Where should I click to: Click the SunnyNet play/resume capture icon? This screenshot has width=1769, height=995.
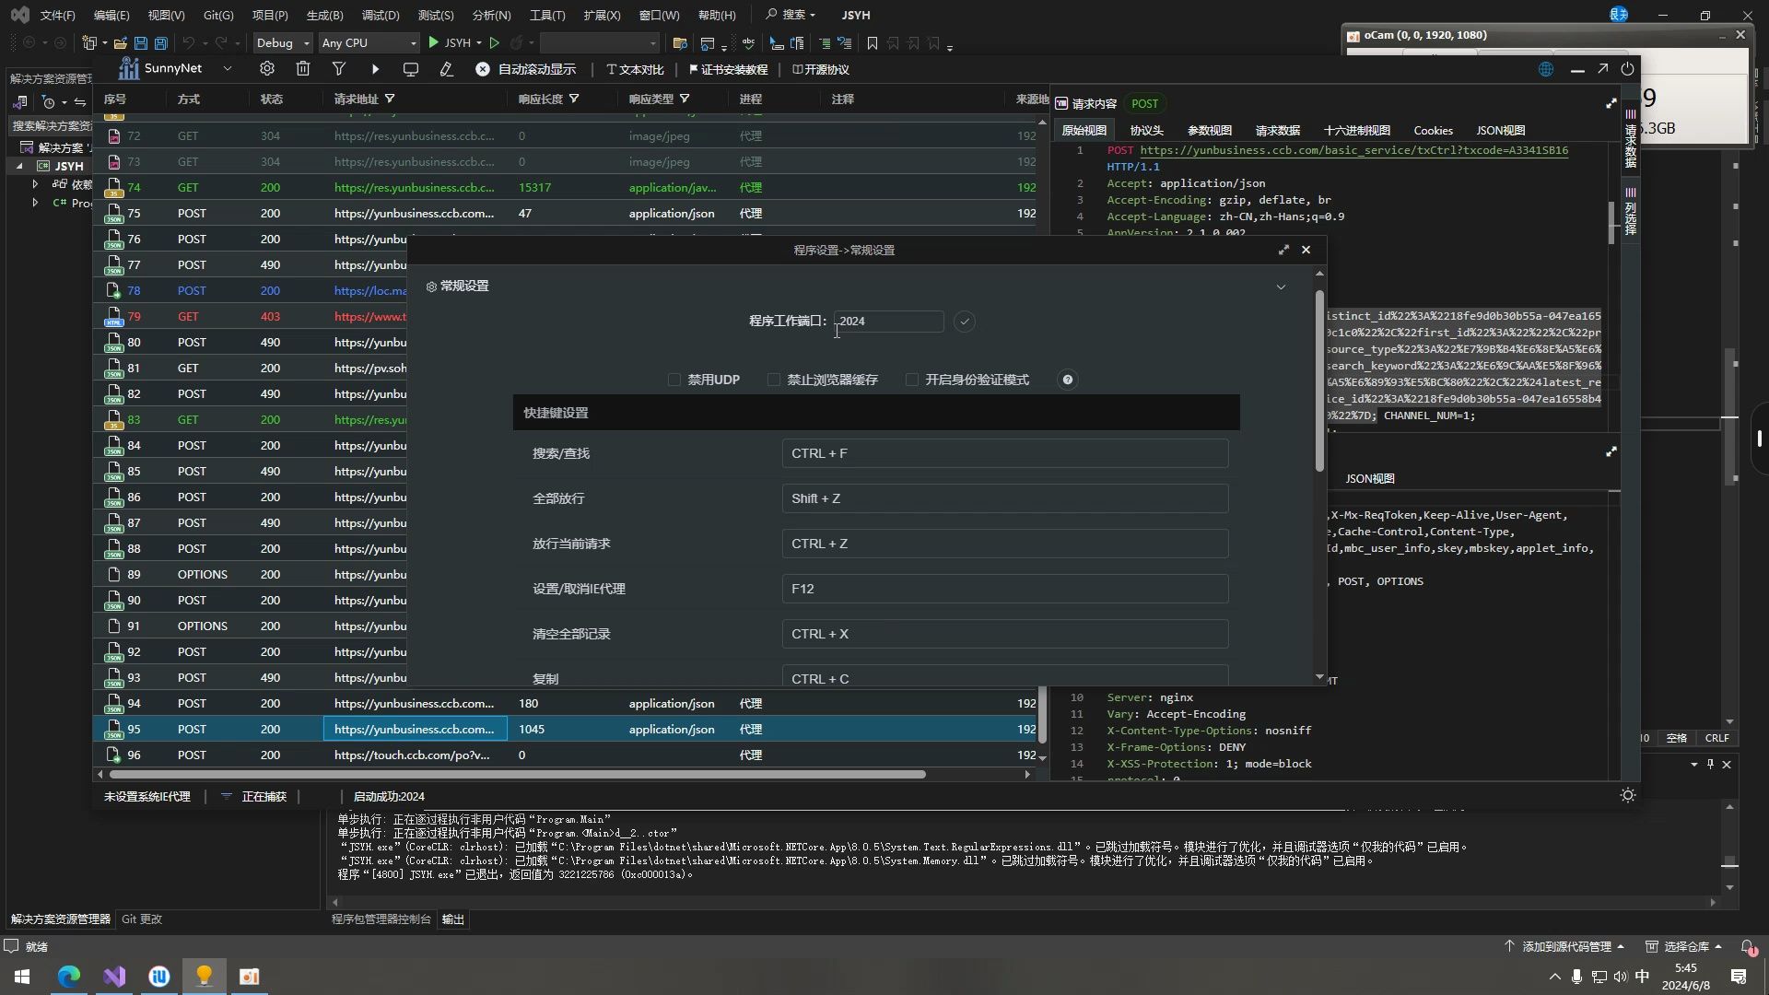click(375, 69)
